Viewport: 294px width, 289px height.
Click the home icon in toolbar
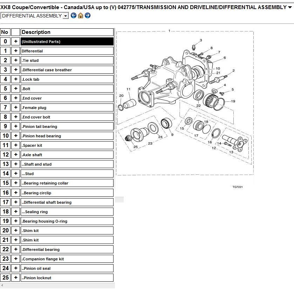tap(81, 15)
